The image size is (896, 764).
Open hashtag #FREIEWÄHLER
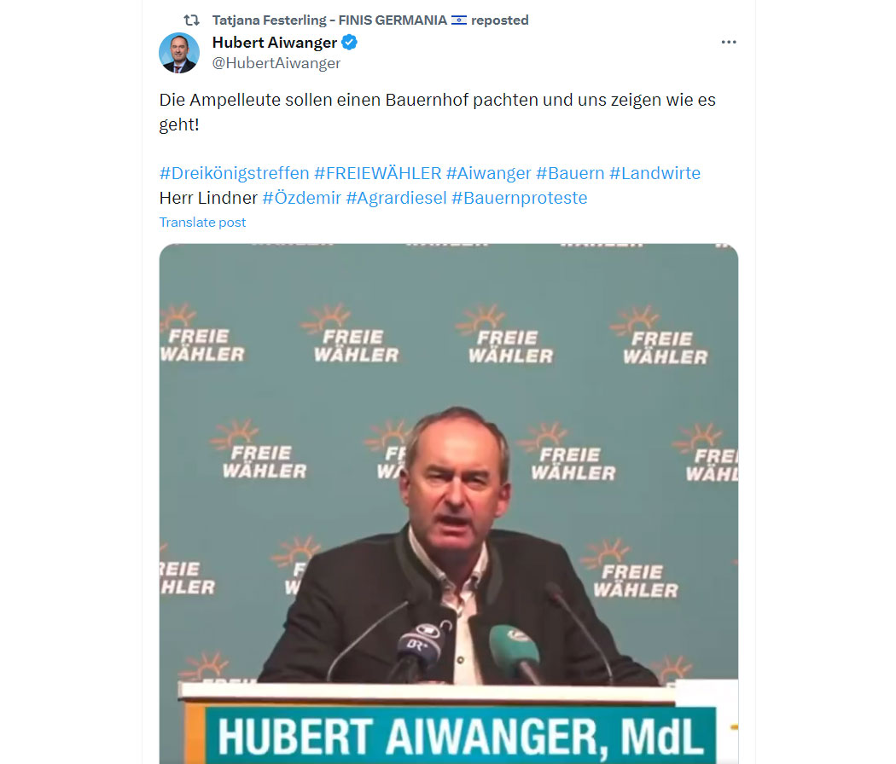[x=378, y=173]
